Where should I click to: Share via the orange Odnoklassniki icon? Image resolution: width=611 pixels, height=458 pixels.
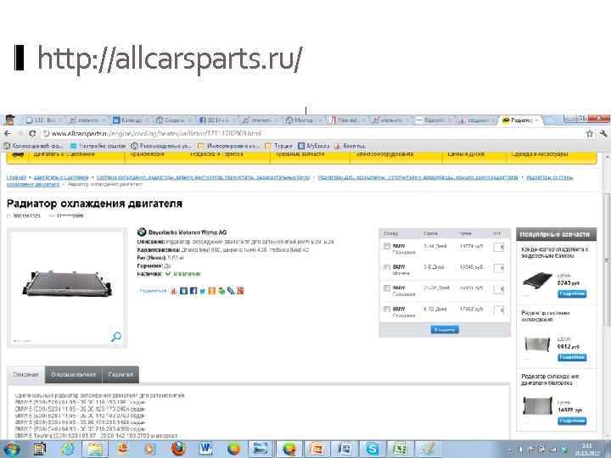[211, 291]
